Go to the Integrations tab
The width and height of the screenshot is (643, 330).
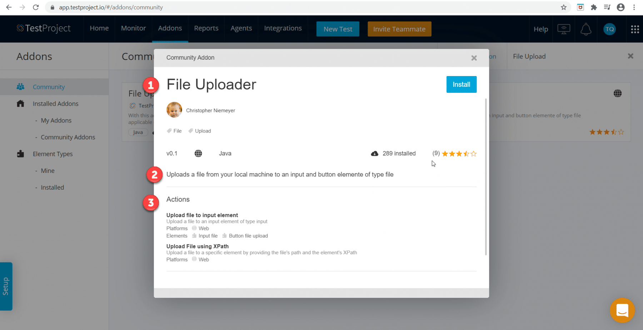click(x=283, y=28)
